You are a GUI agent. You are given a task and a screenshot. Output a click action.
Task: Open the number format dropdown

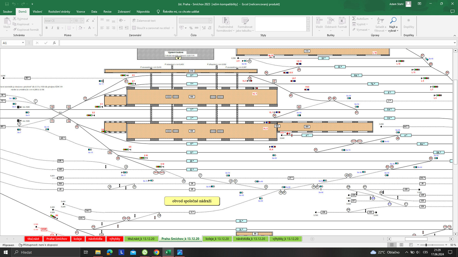211,21
